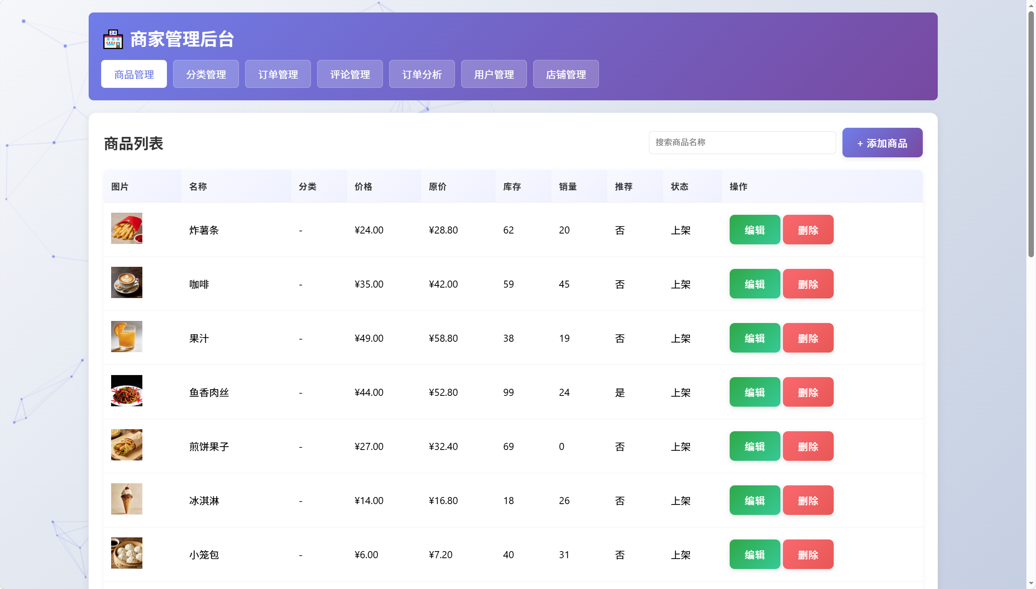Select the 订单分析 tab
This screenshot has width=1036, height=589.
[422, 74]
